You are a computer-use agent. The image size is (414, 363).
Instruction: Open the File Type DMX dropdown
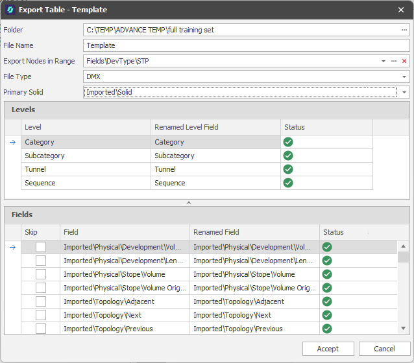coord(404,76)
